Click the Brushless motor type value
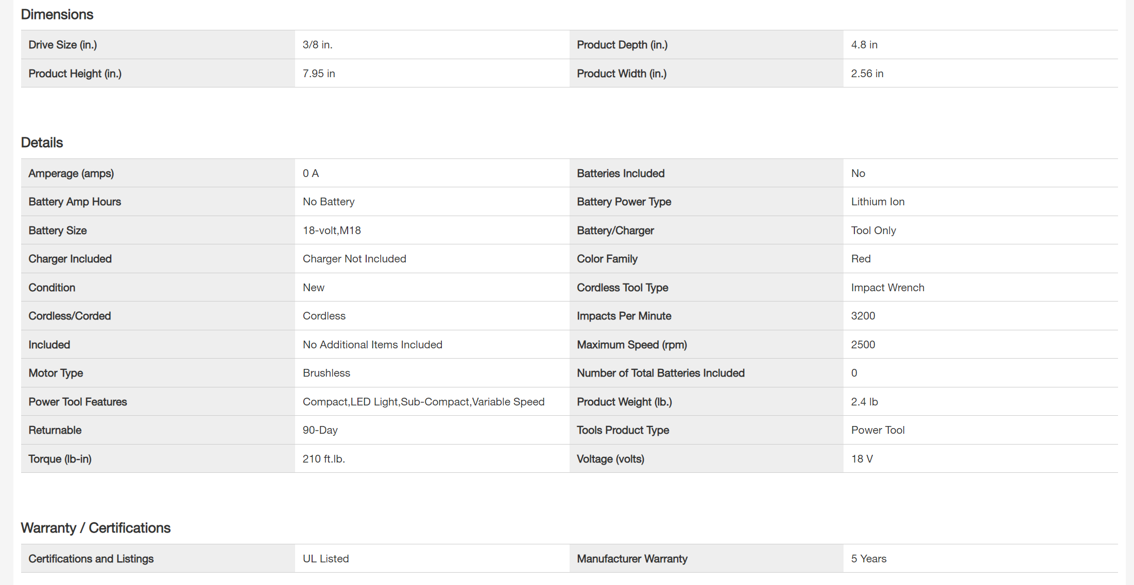The height and width of the screenshot is (585, 1134). coord(326,373)
